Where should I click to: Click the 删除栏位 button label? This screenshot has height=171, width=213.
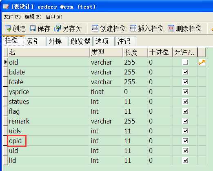[x=189, y=29]
